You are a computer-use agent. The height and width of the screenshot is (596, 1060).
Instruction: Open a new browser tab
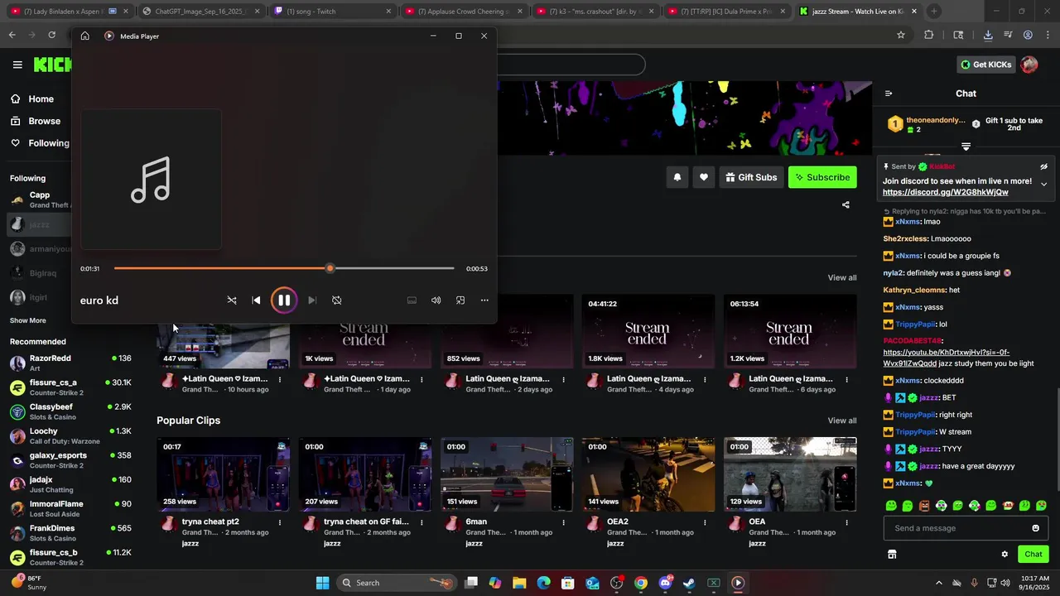[x=934, y=12]
